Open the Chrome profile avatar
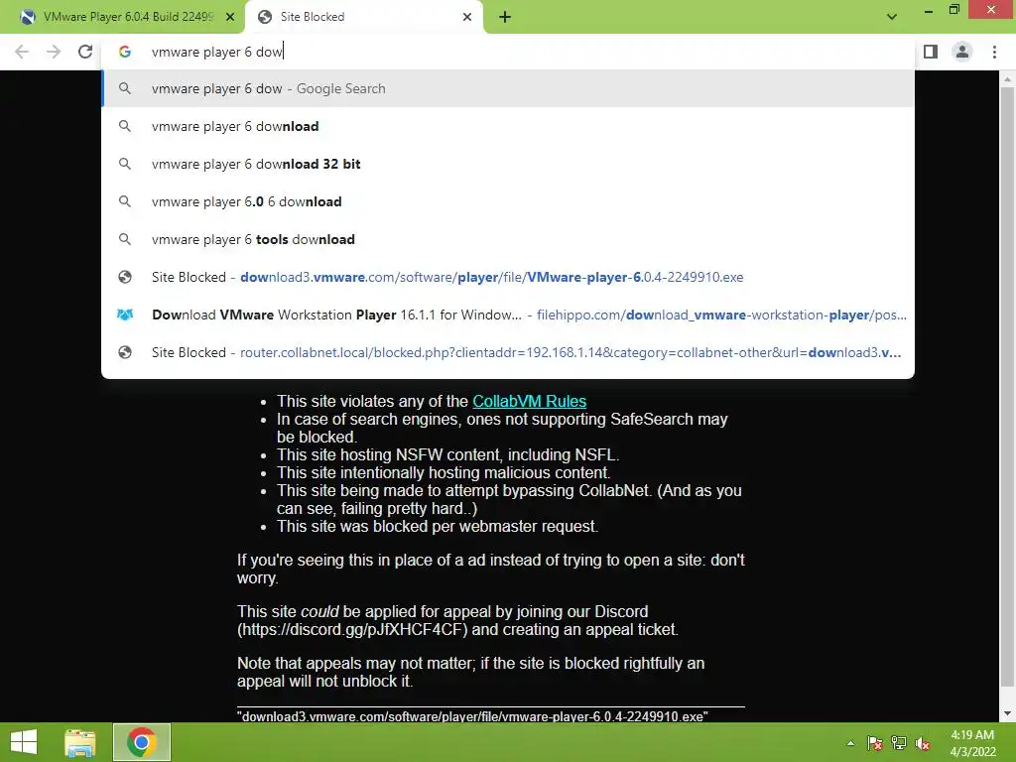This screenshot has width=1016, height=762. point(962,52)
